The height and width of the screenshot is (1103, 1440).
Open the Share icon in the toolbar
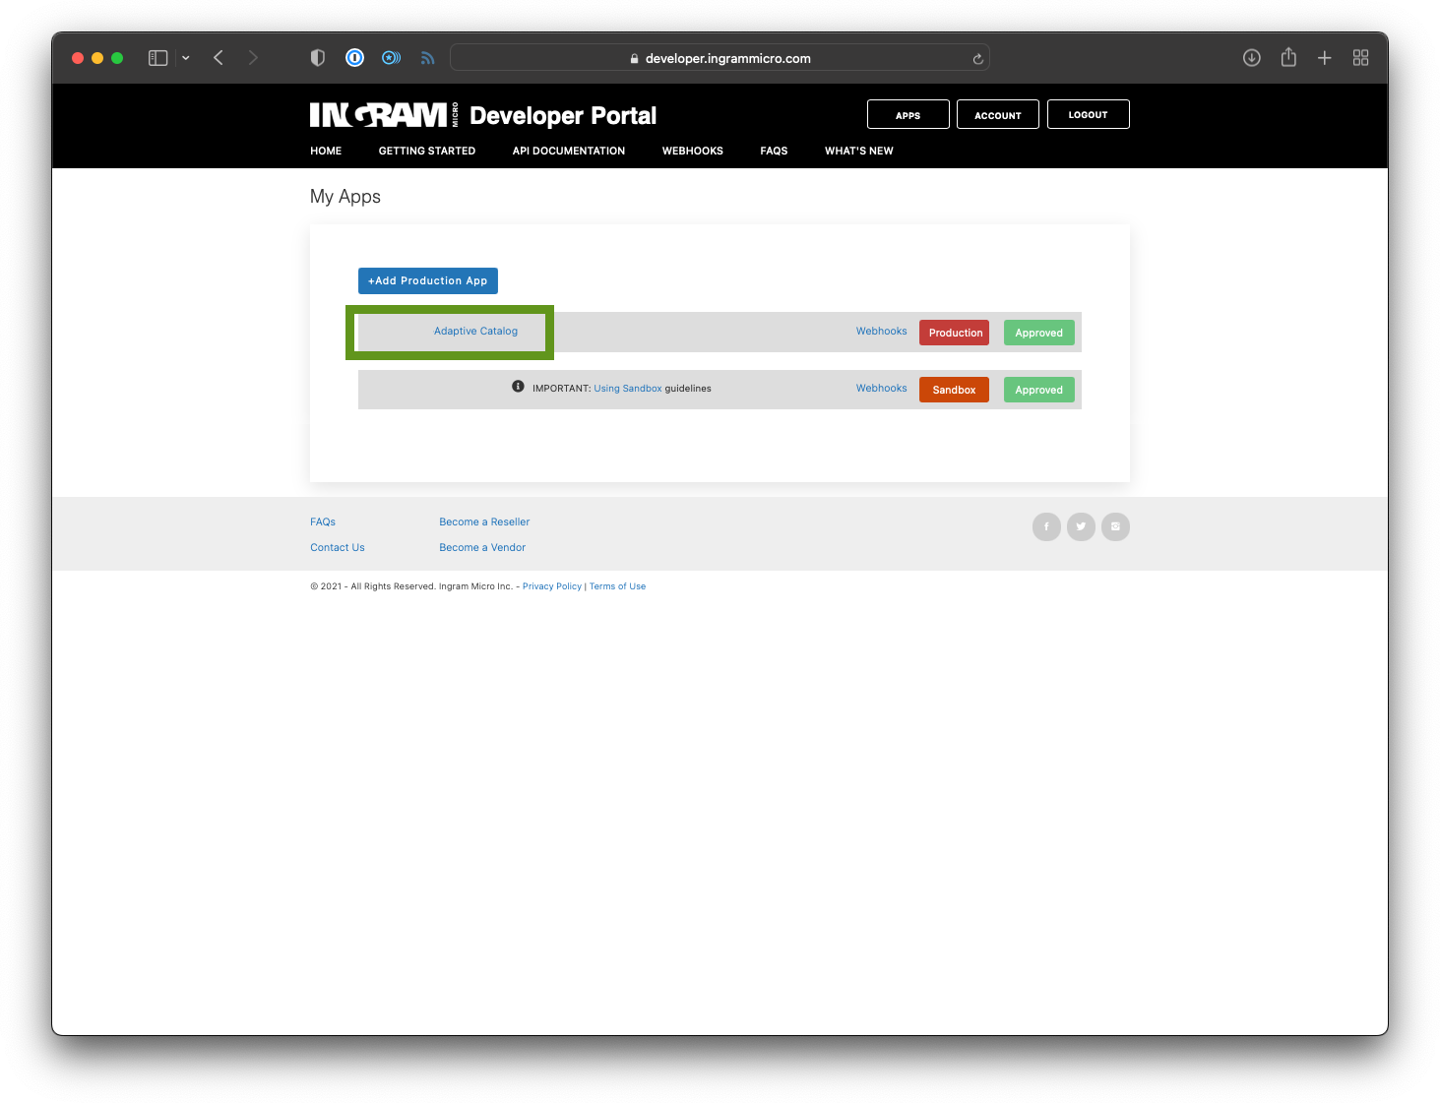tap(1288, 57)
